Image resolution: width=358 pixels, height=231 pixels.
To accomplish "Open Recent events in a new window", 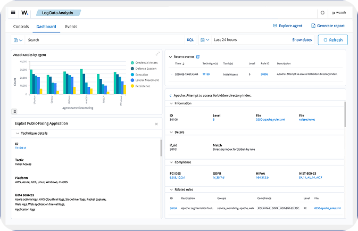I will (x=198, y=56).
